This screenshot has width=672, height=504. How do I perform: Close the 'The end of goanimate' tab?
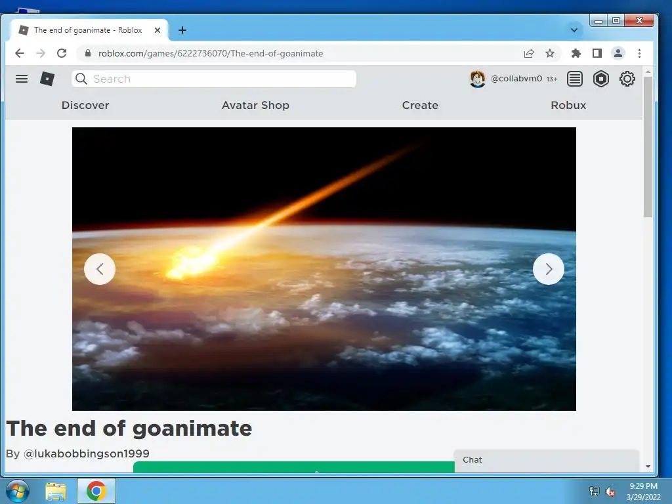157,30
